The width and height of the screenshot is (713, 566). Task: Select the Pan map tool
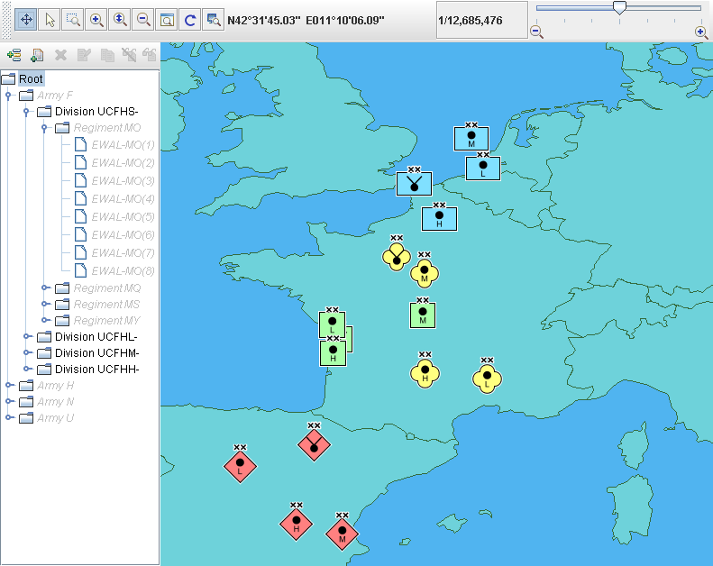pos(26,19)
